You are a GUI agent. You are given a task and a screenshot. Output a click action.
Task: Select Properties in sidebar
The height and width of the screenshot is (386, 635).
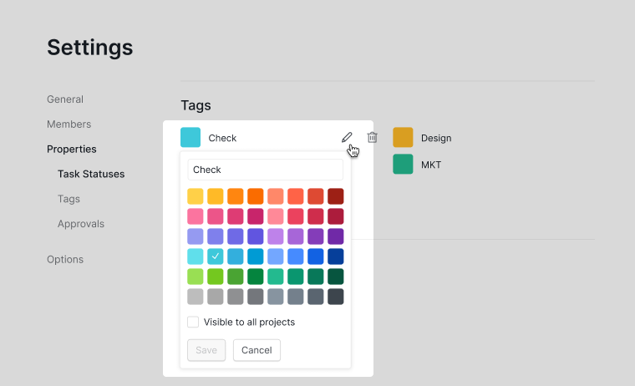pos(72,149)
